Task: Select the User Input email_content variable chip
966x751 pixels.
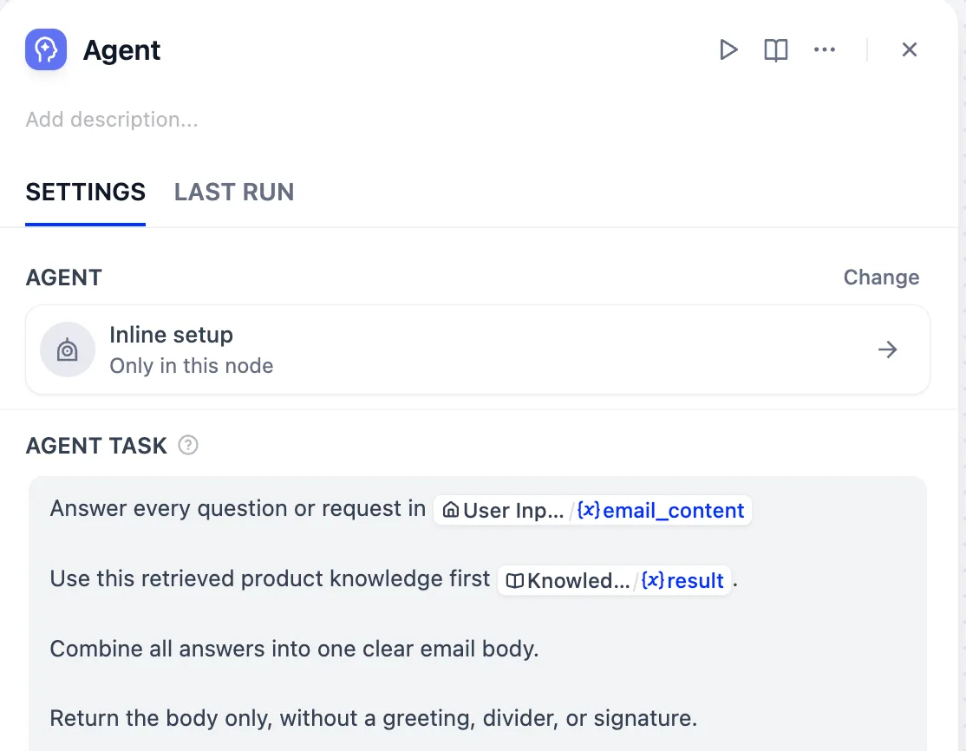Action: click(x=592, y=510)
